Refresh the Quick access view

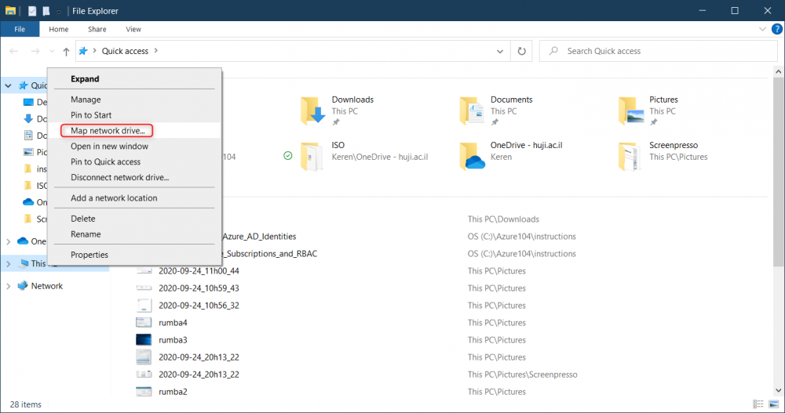click(x=522, y=51)
